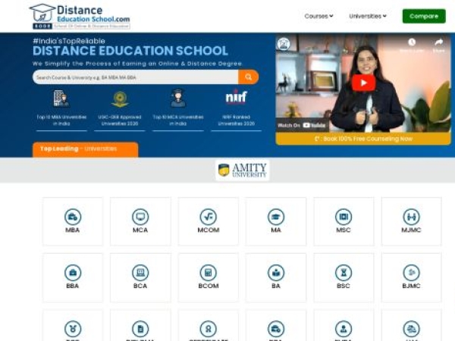455x341 pixels.
Task: Click the BCOM label text
Action: tap(209, 286)
